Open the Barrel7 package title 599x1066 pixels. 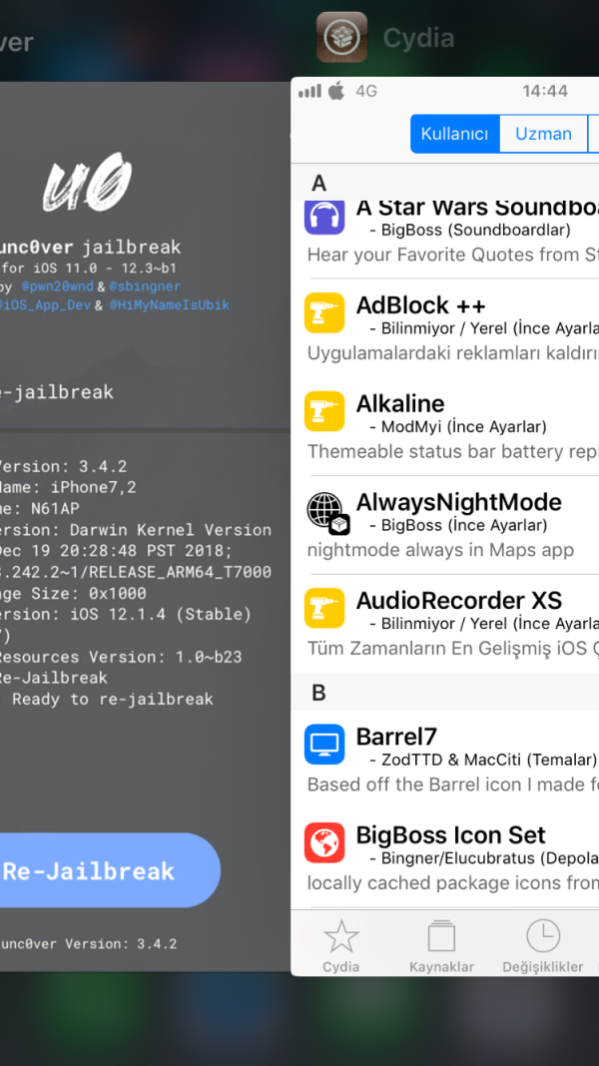(396, 738)
